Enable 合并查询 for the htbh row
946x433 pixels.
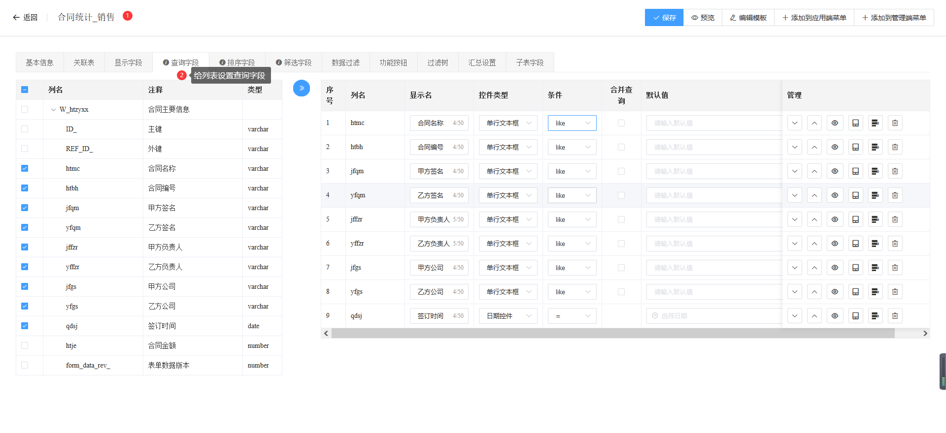621,147
